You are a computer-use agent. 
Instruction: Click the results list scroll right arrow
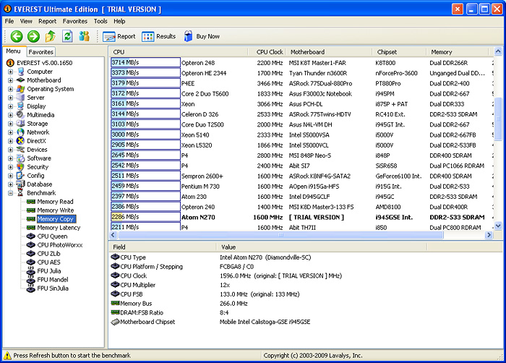click(489, 235)
